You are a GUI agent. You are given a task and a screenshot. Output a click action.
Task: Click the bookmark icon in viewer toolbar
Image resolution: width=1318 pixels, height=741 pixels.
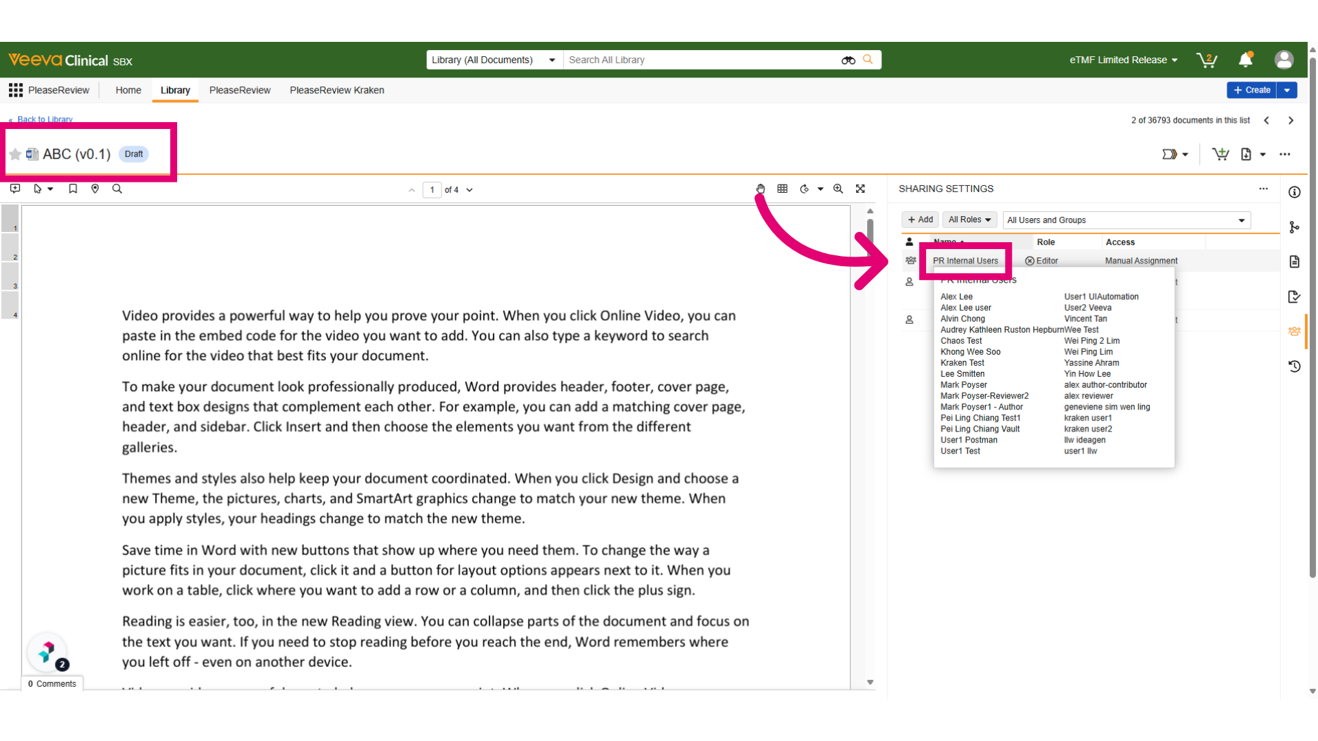73,189
